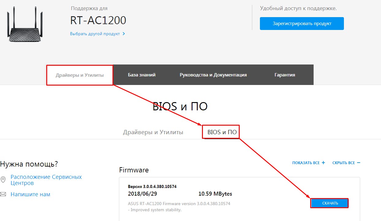381x221 pixels.
Task: Click 'ASUS RT-AC1200 Firmware version' description line
Action: click(179, 204)
